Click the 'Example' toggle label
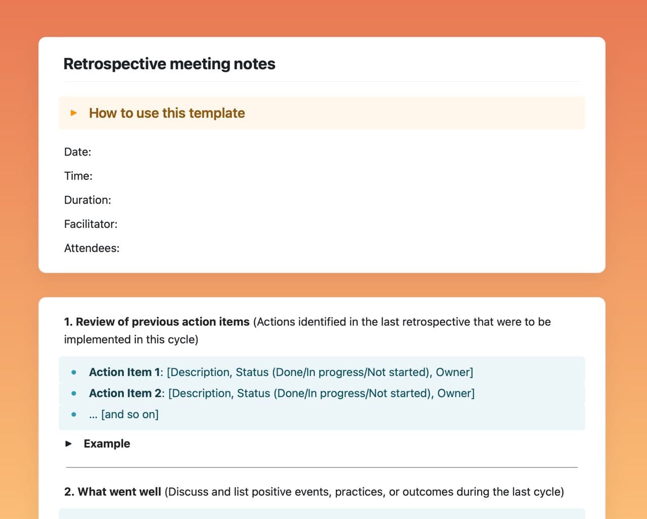The height and width of the screenshot is (519, 647). pyautogui.click(x=107, y=444)
